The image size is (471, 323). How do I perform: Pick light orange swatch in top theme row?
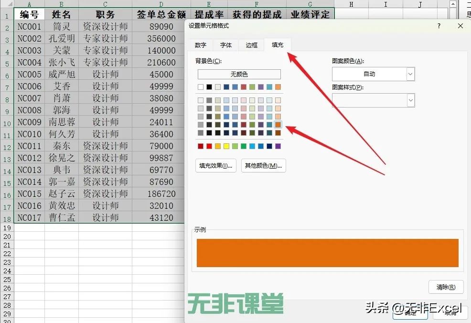[278, 87]
